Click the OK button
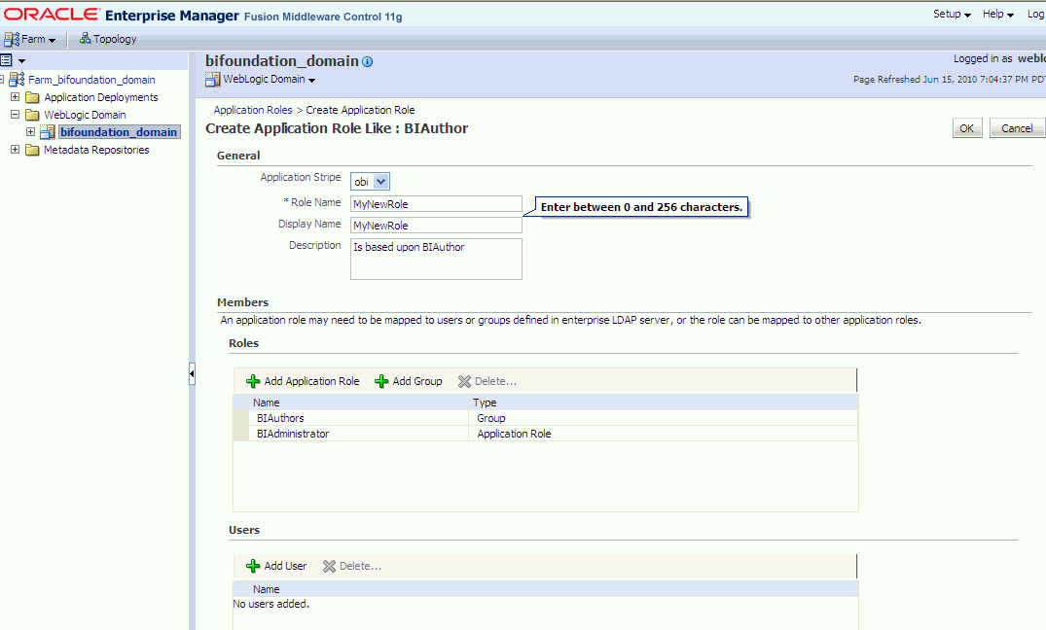The image size is (1046, 630). (x=966, y=128)
